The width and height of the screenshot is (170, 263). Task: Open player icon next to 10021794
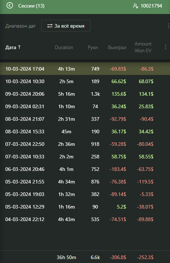tap(135, 6)
